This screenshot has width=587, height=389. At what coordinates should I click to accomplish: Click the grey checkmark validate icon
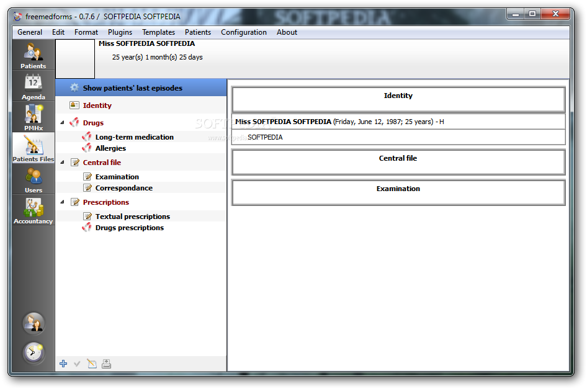pyautogui.click(x=77, y=364)
